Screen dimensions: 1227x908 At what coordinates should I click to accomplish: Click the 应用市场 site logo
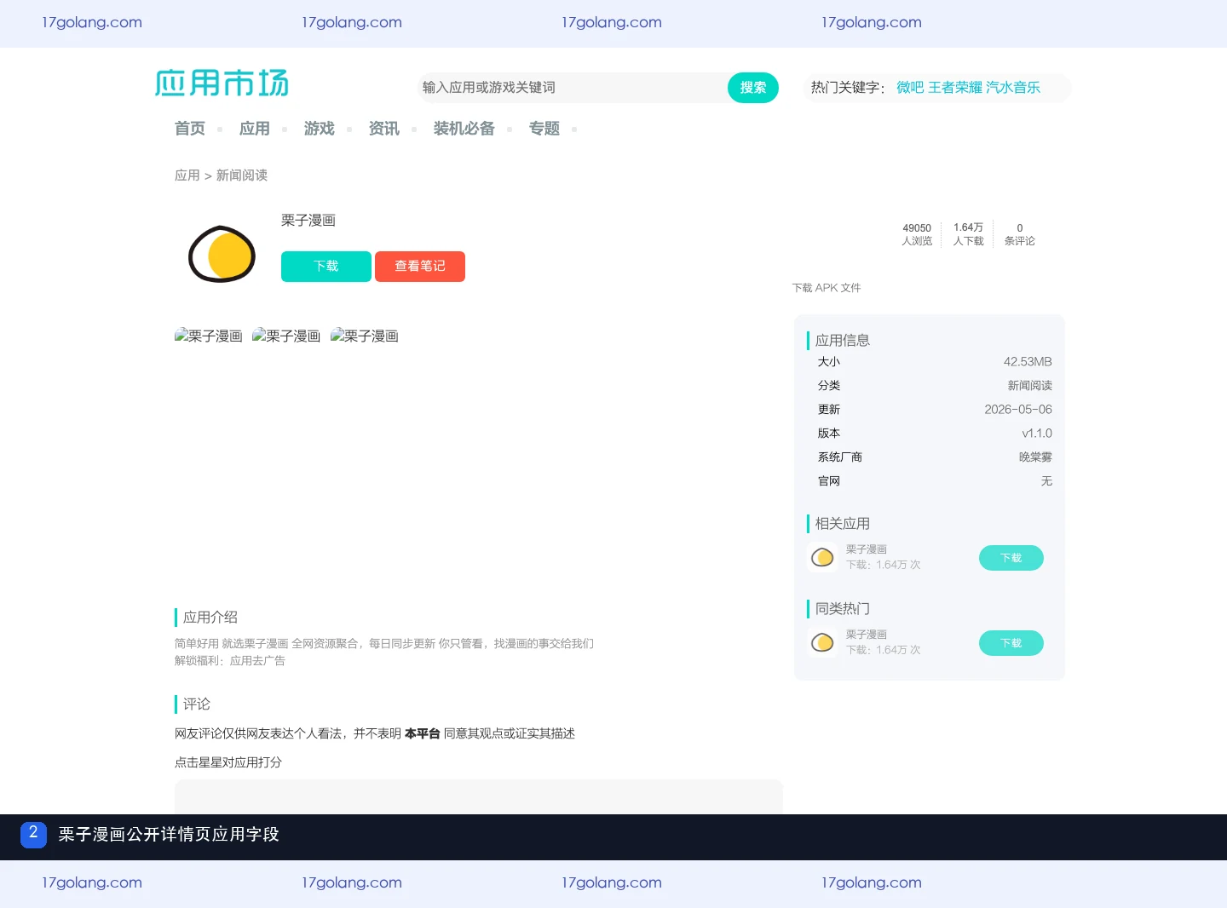pyautogui.click(x=222, y=83)
